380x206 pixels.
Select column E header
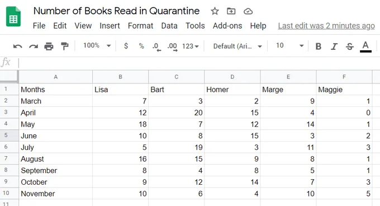pos(288,77)
